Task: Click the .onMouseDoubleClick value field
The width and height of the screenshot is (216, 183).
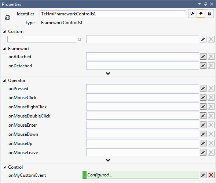Action: coord(143,116)
